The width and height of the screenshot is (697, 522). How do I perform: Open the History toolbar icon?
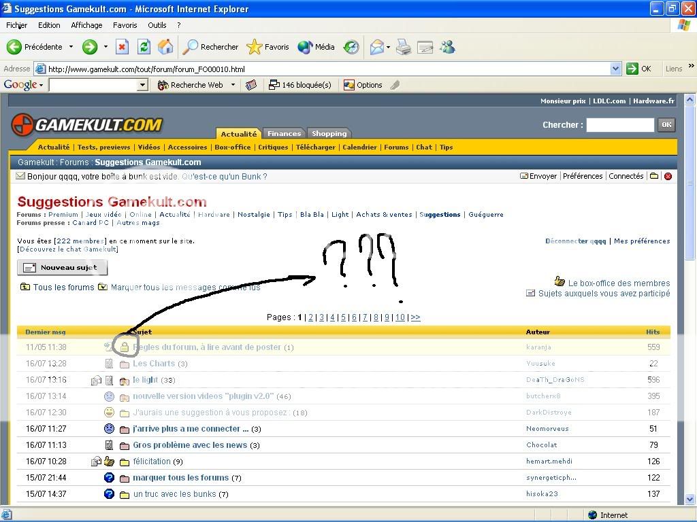click(351, 47)
